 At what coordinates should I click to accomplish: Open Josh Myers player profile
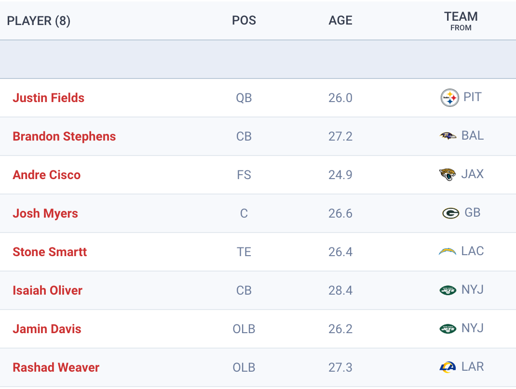45,213
